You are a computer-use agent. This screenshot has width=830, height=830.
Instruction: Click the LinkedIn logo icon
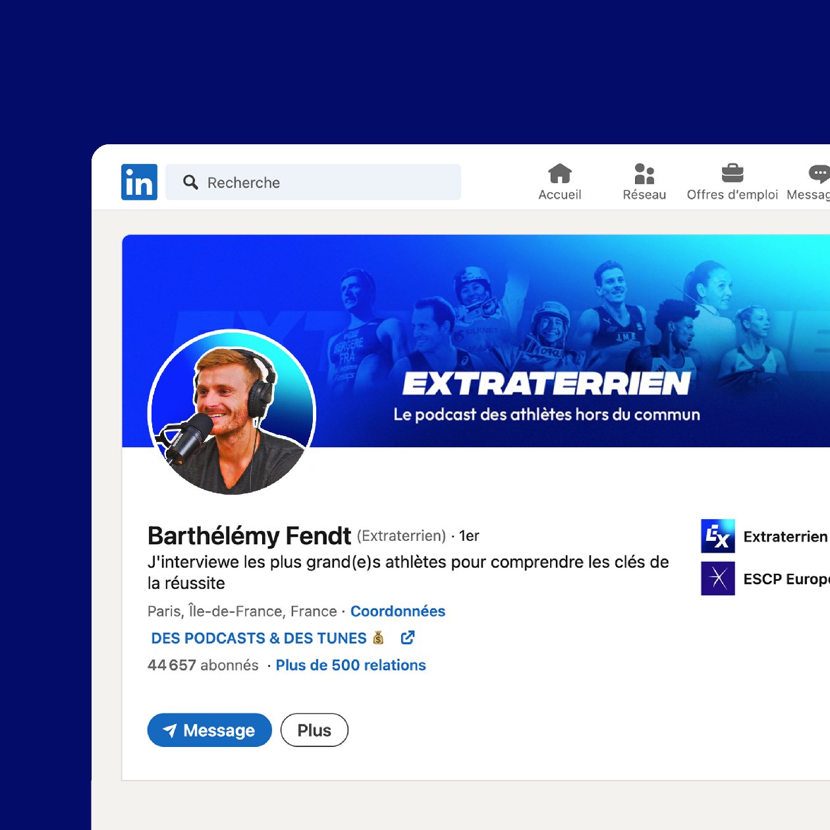(139, 182)
